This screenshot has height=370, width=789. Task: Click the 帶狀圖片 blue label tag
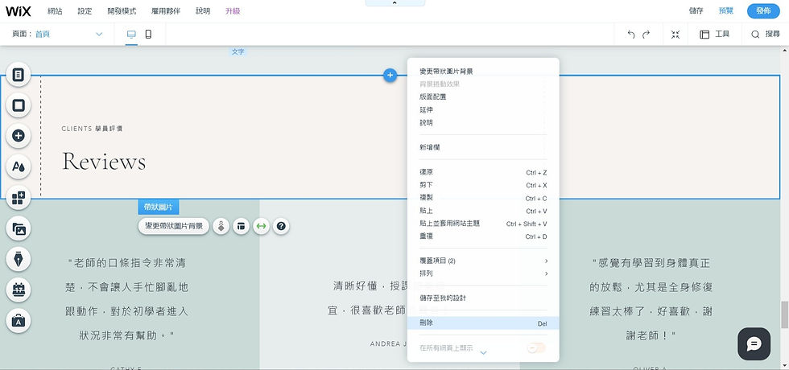(x=159, y=207)
